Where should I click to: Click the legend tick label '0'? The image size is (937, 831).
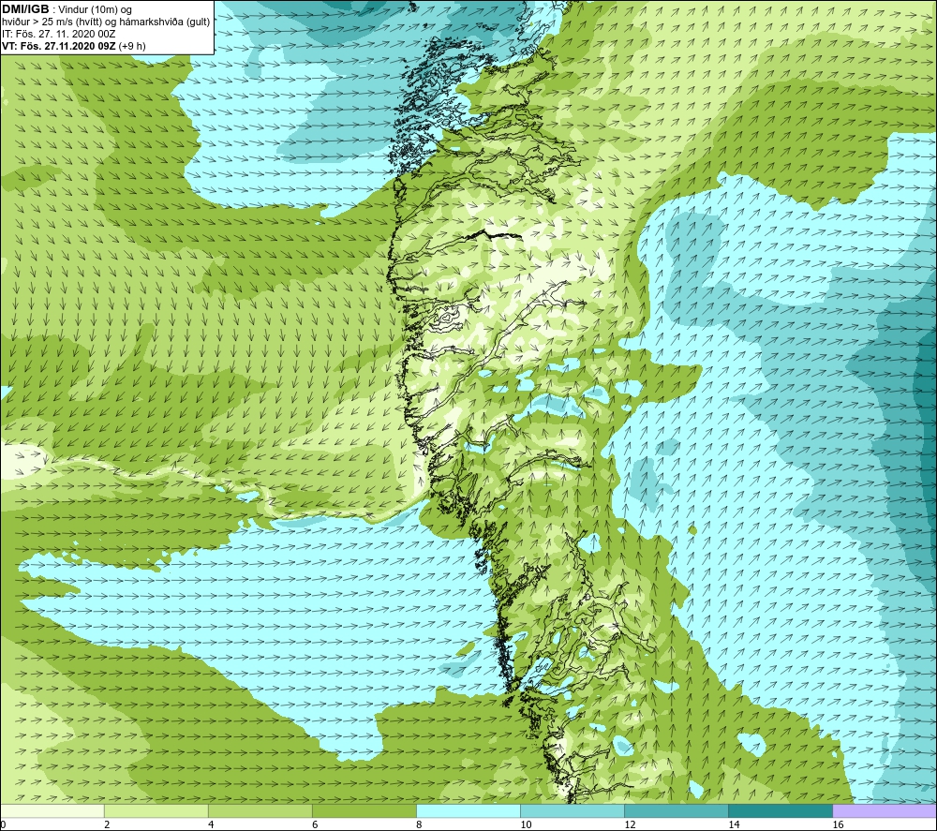pyautogui.click(x=3, y=824)
